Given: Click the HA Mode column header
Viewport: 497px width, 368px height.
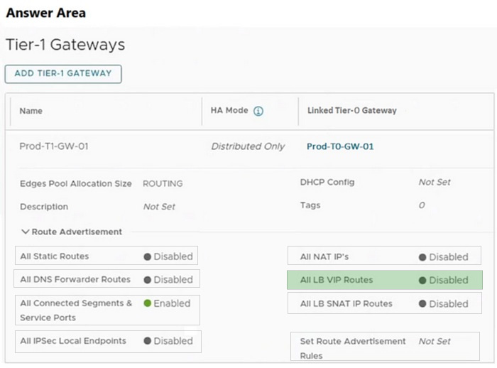Looking at the screenshot, I should pos(229,111).
